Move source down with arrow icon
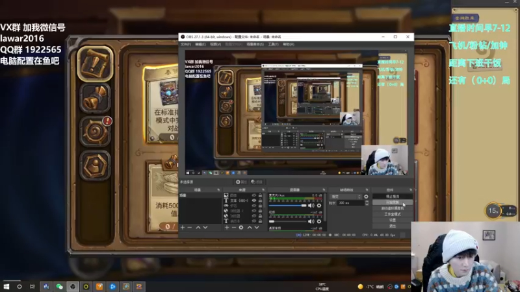 [x=257, y=228]
